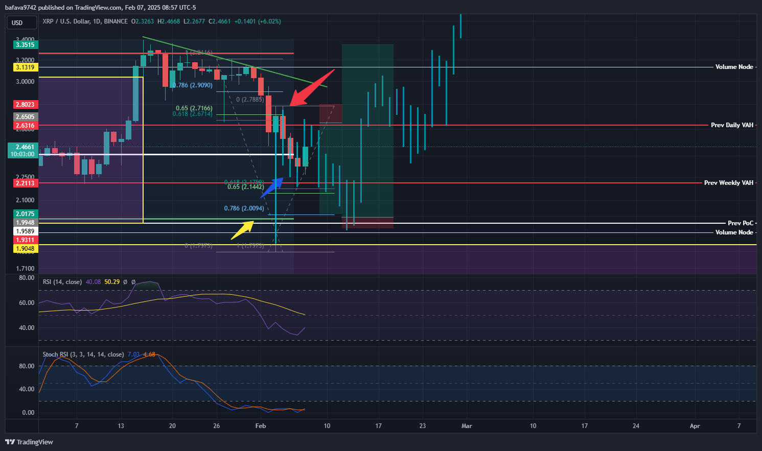
Task: Select the RSI value 50.29
Action: 112,282
